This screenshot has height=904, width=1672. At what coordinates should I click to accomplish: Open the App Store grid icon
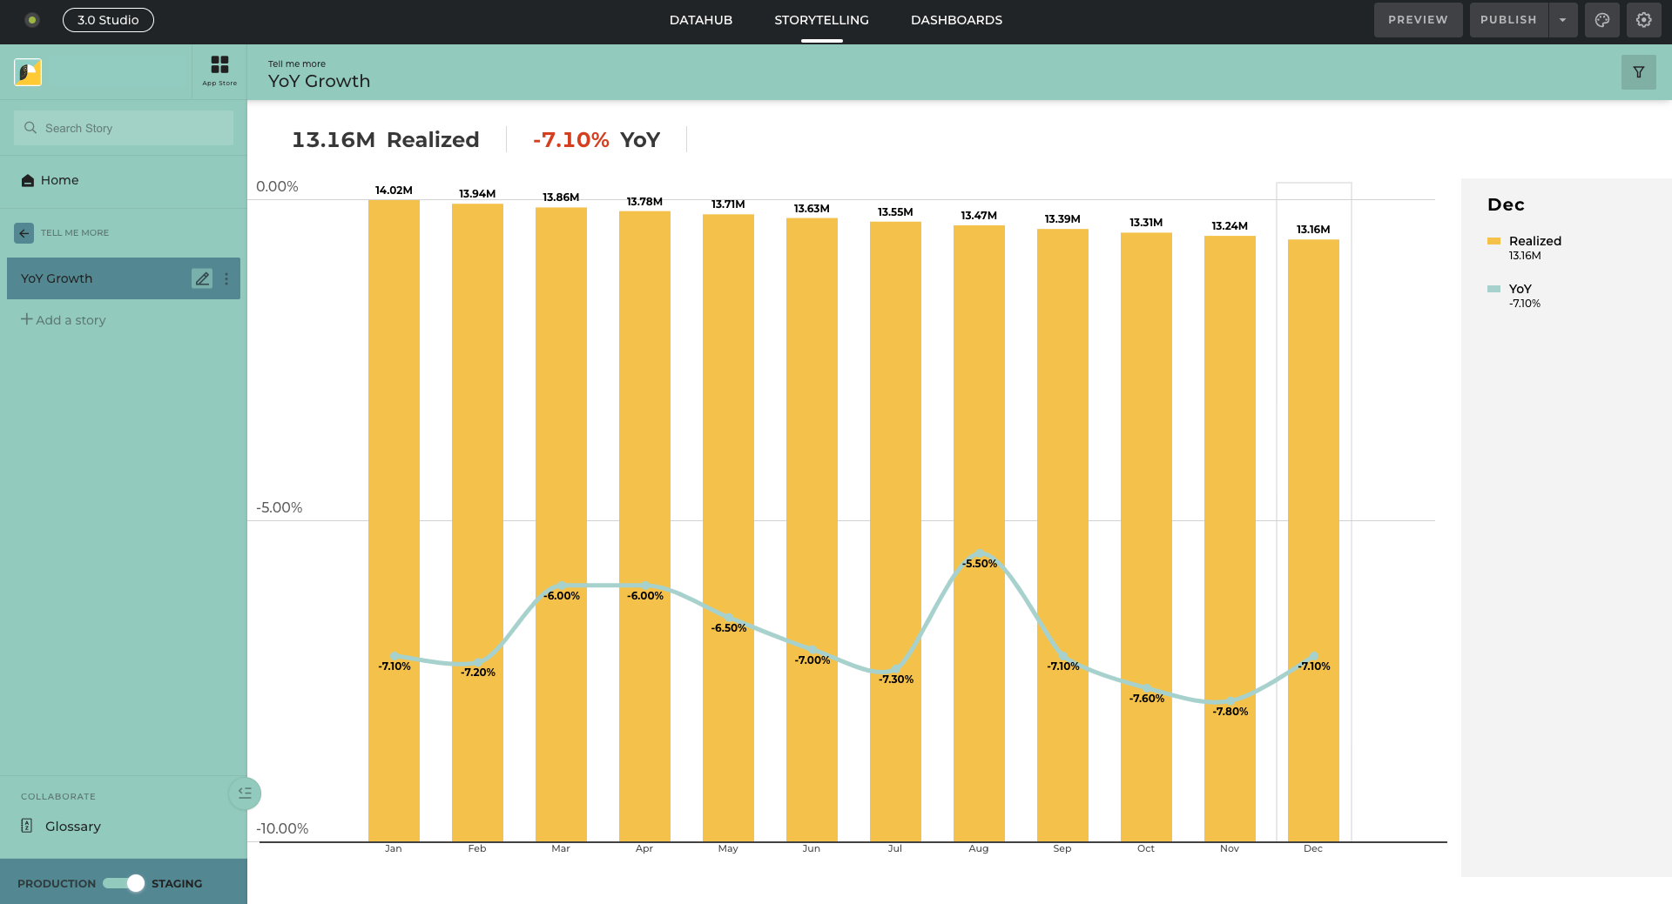(x=219, y=70)
